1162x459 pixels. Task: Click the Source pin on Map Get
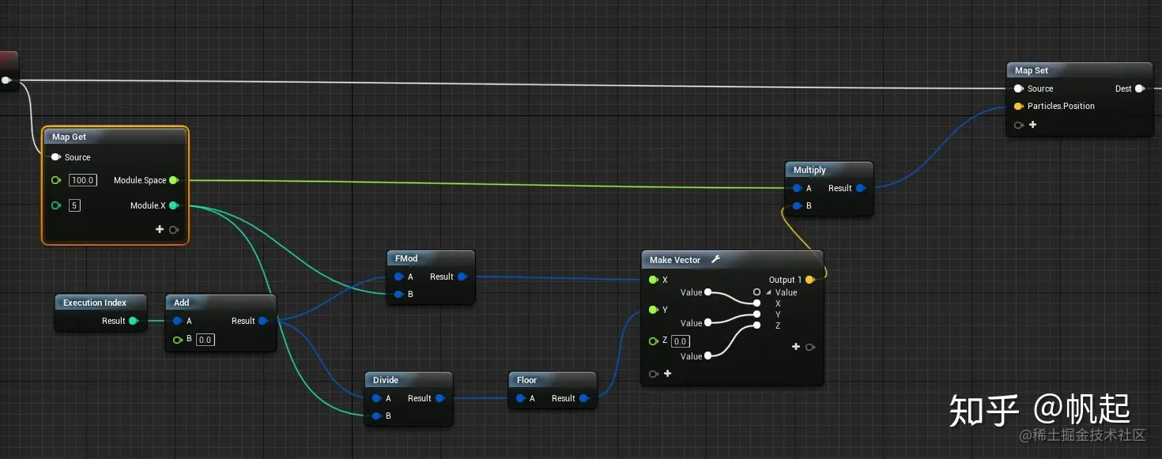(56, 157)
